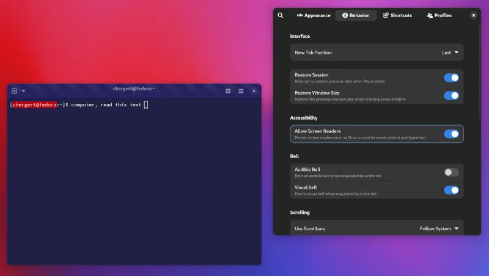
Task: Enable the Audible Bell switch
Action: [451, 172]
